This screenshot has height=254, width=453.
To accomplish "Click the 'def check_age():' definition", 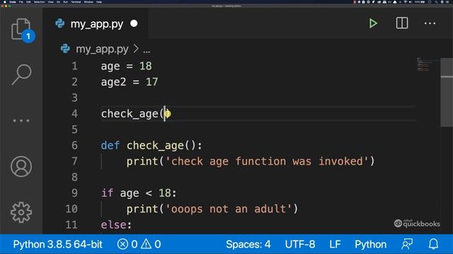I will point(151,145).
